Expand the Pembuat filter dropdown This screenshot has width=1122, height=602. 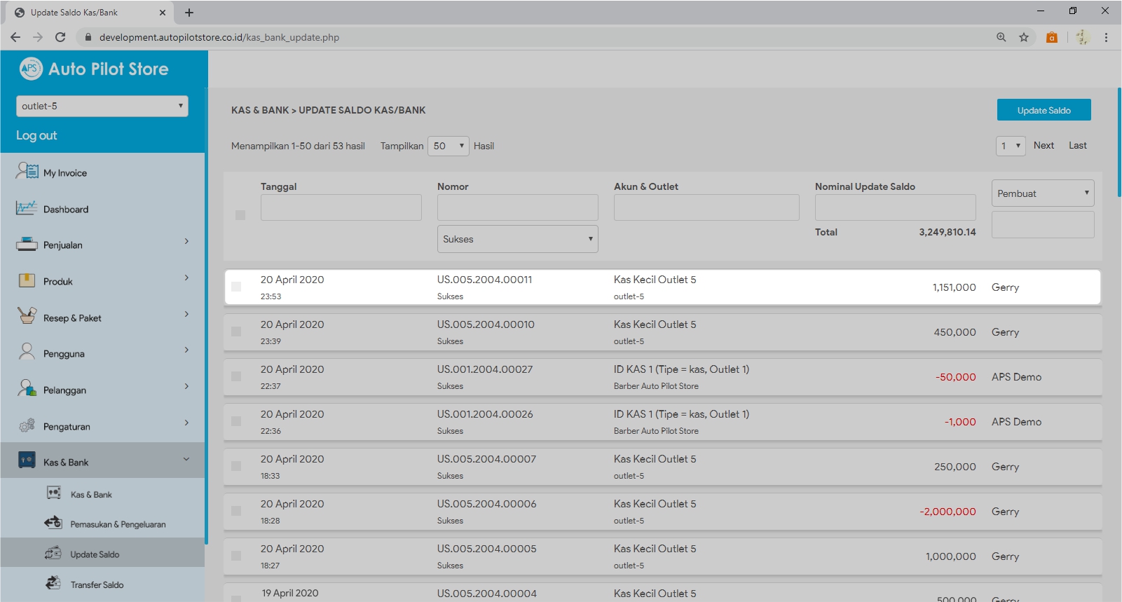pyautogui.click(x=1042, y=193)
